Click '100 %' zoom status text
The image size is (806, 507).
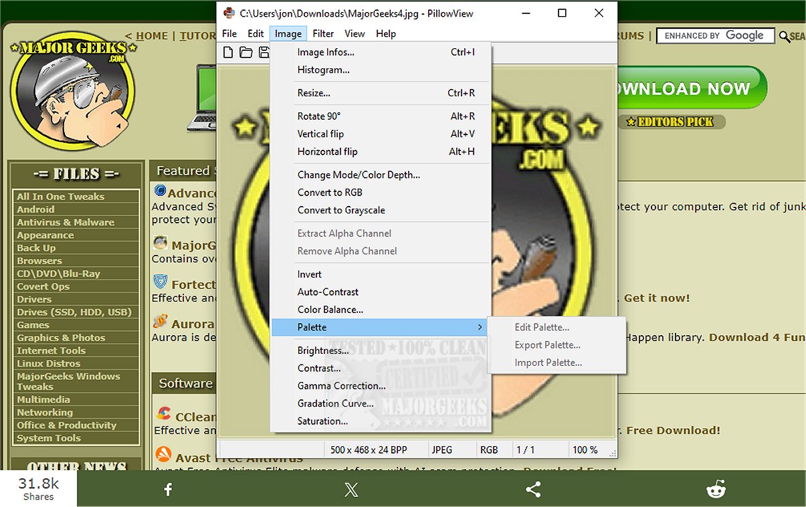(585, 449)
